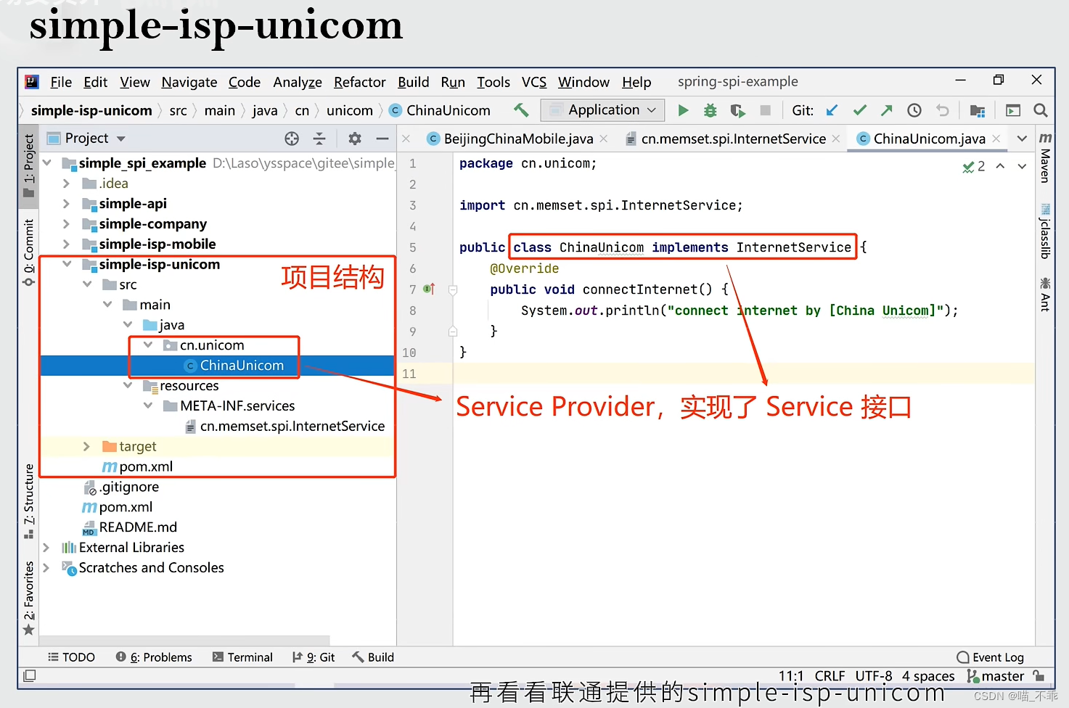Open Search Everywhere magnifier icon
The height and width of the screenshot is (708, 1069).
1041,110
